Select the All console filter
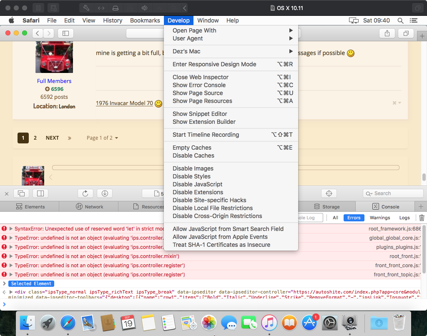 coord(336,218)
